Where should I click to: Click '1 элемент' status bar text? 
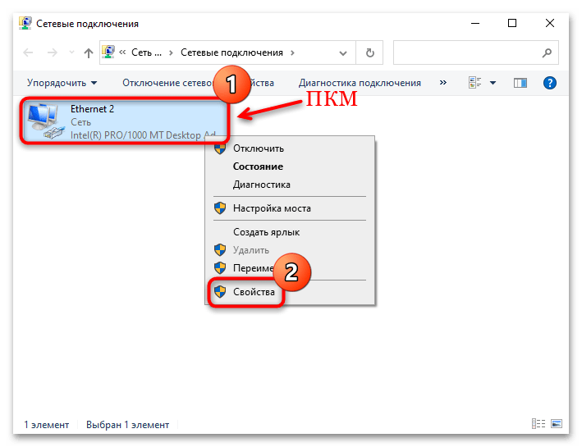pos(47,425)
